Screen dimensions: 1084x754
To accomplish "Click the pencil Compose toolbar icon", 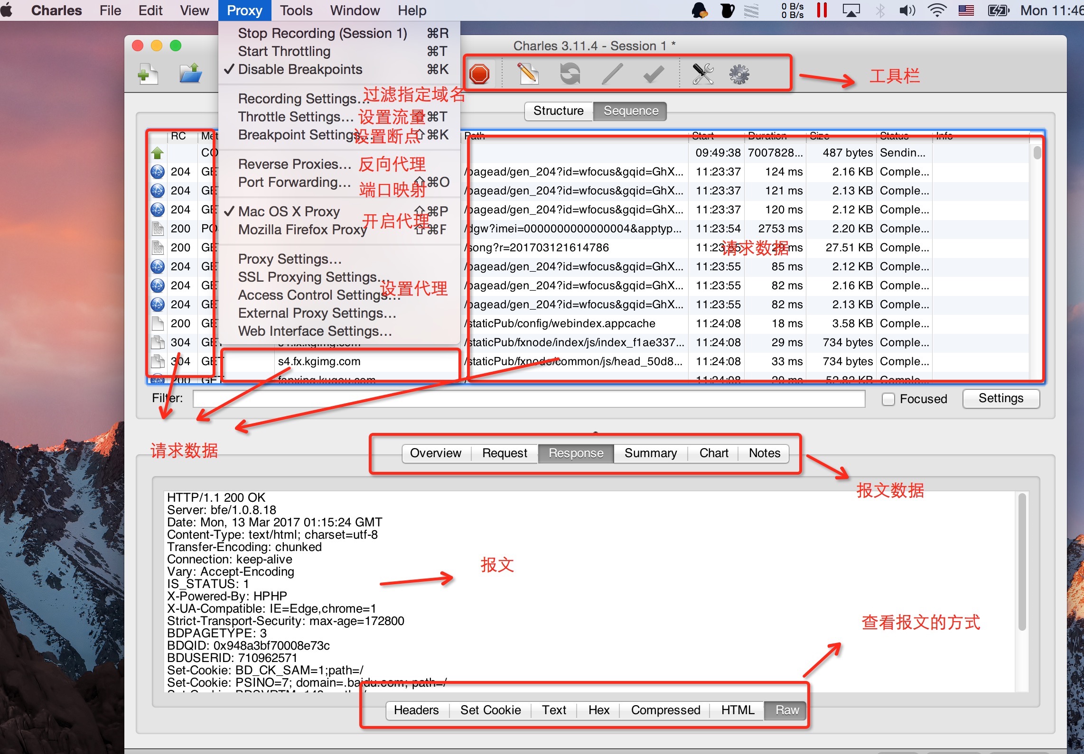I will [527, 74].
